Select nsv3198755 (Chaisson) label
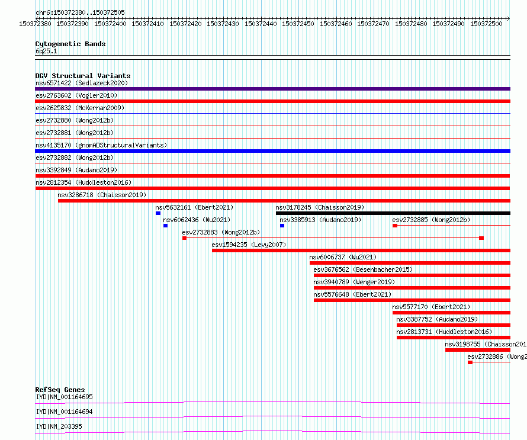Viewport: 527px width, 440px height. (486, 344)
